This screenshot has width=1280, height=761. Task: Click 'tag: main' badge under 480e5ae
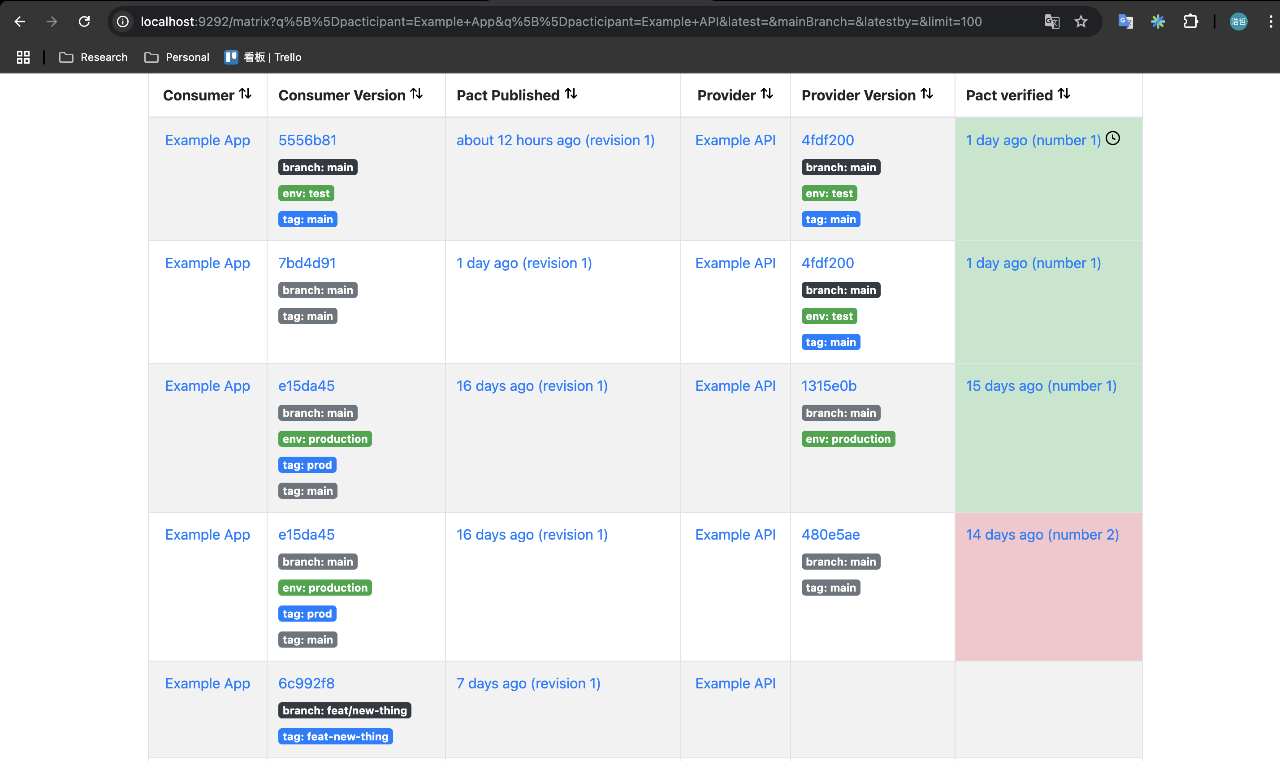(x=831, y=588)
